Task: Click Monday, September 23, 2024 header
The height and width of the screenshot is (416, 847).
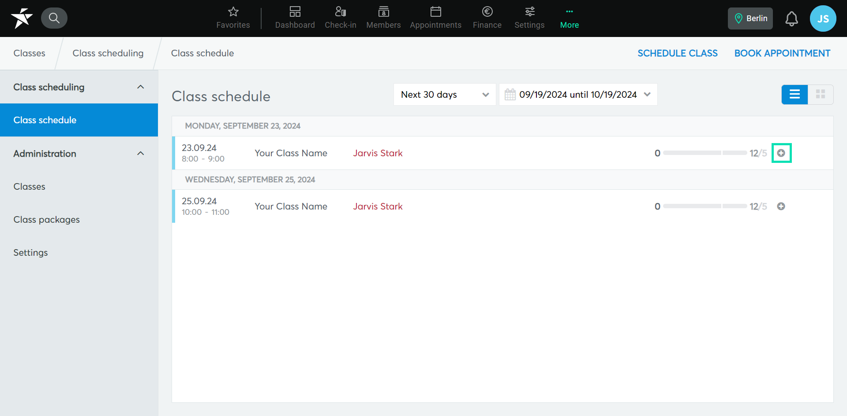Action: coord(243,126)
